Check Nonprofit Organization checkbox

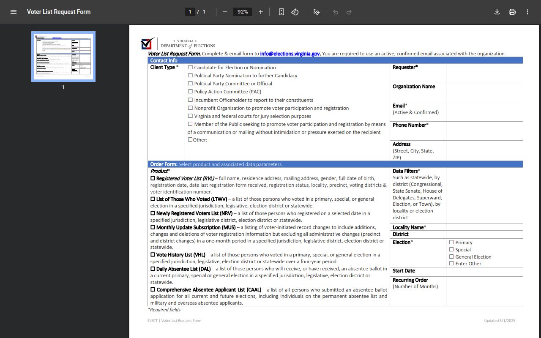[x=191, y=108]
